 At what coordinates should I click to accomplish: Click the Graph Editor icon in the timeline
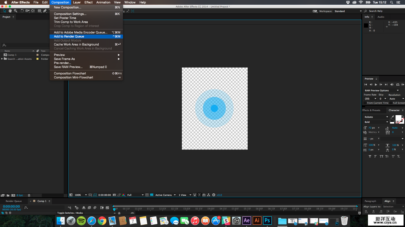point(107,207)
